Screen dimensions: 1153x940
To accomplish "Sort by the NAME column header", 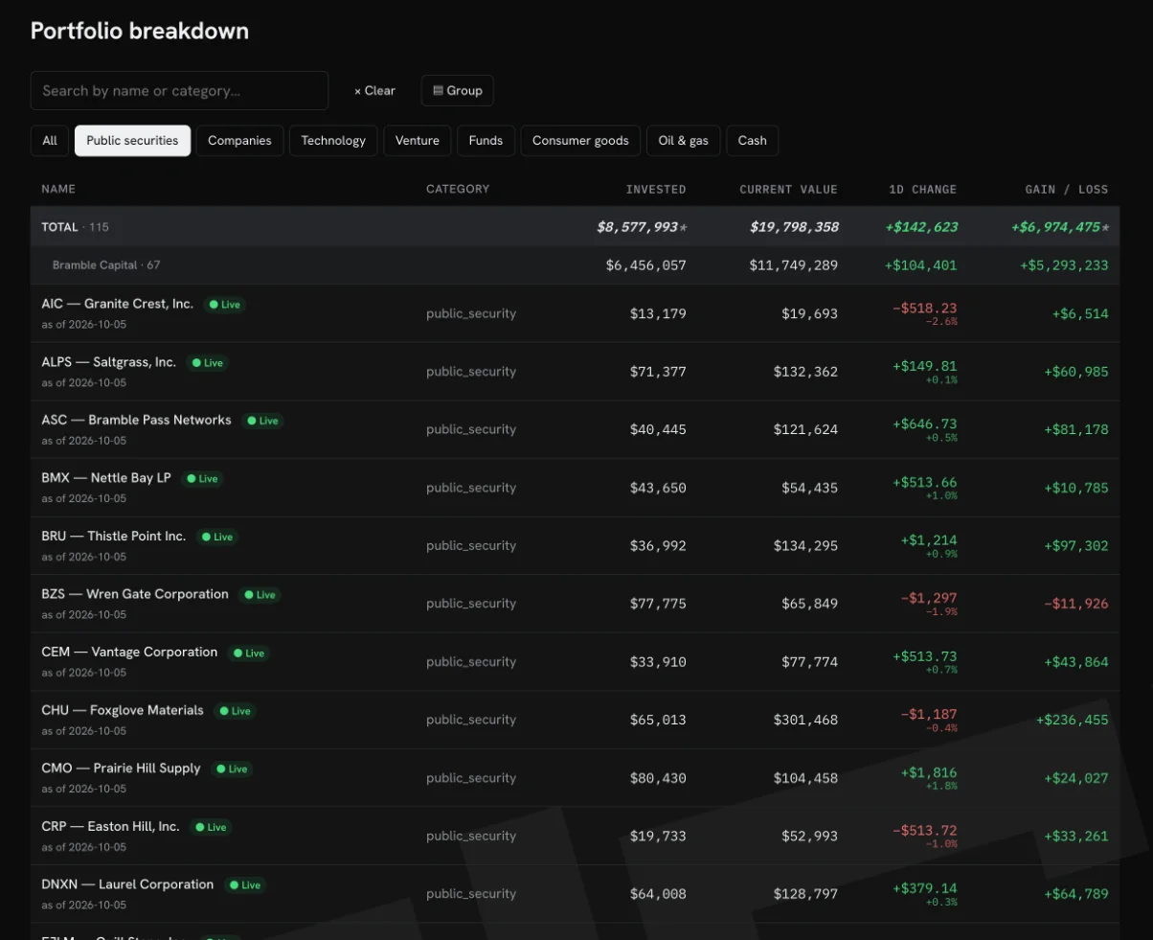I will [58, 189].
